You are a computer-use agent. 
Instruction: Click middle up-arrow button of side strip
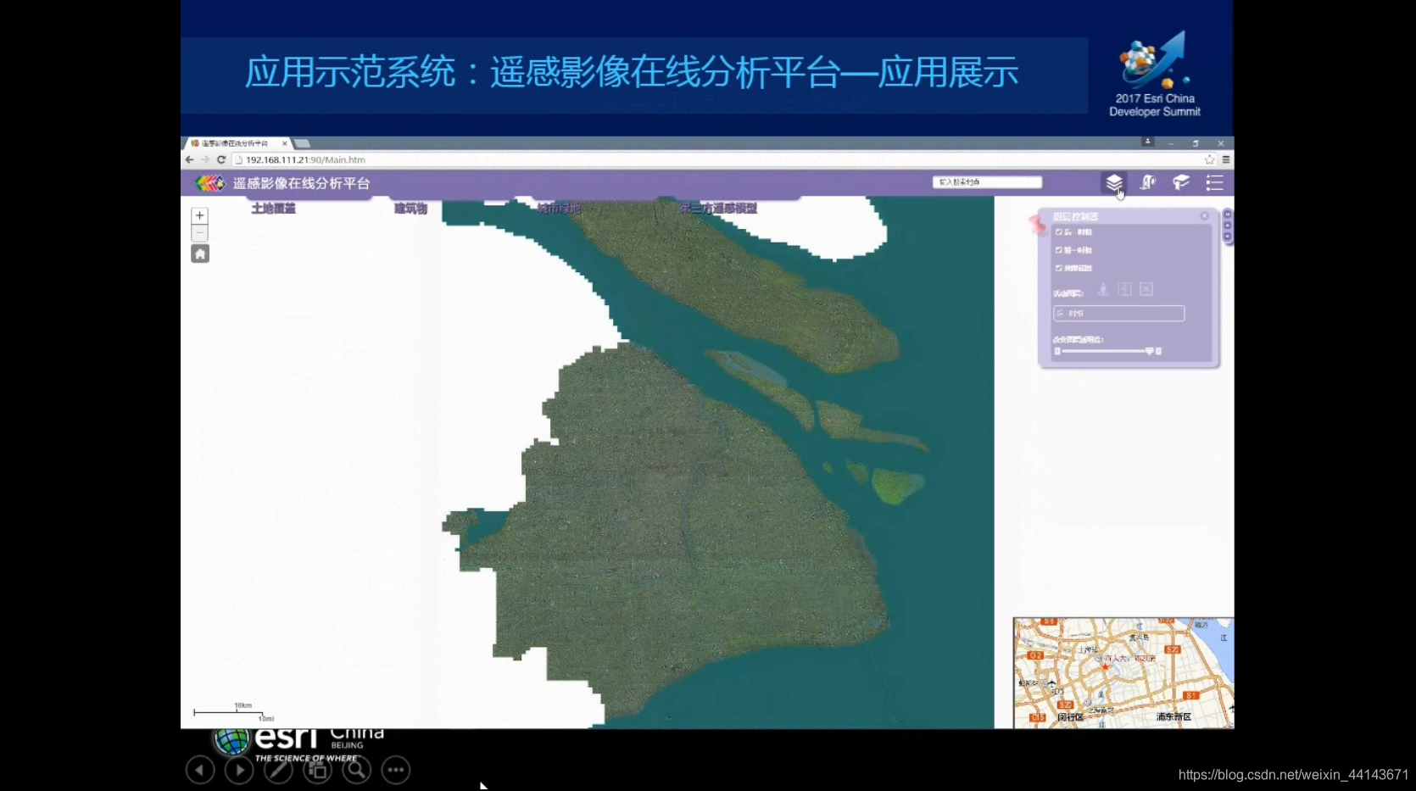click(x=1227, y=226)
